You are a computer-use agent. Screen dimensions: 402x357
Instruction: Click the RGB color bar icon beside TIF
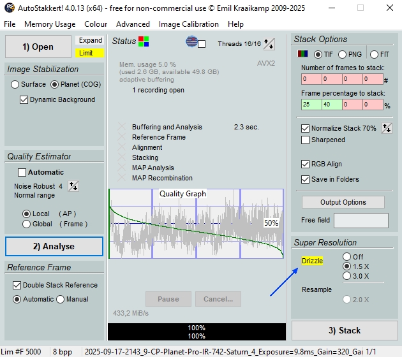pyautogui.click(x=304, y=54)
